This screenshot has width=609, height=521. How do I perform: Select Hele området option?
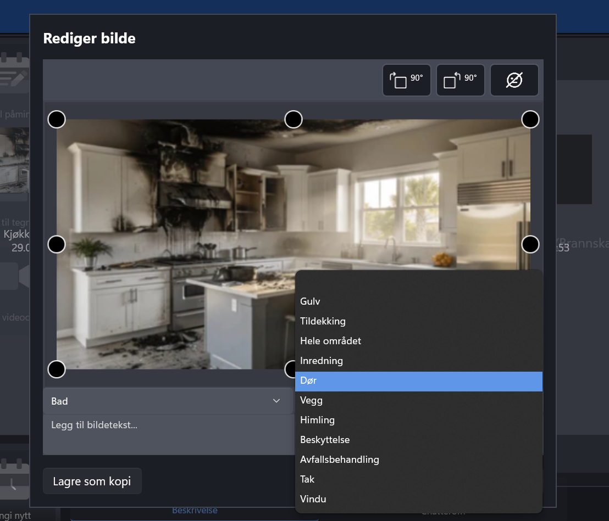click(x=419, y=341)
